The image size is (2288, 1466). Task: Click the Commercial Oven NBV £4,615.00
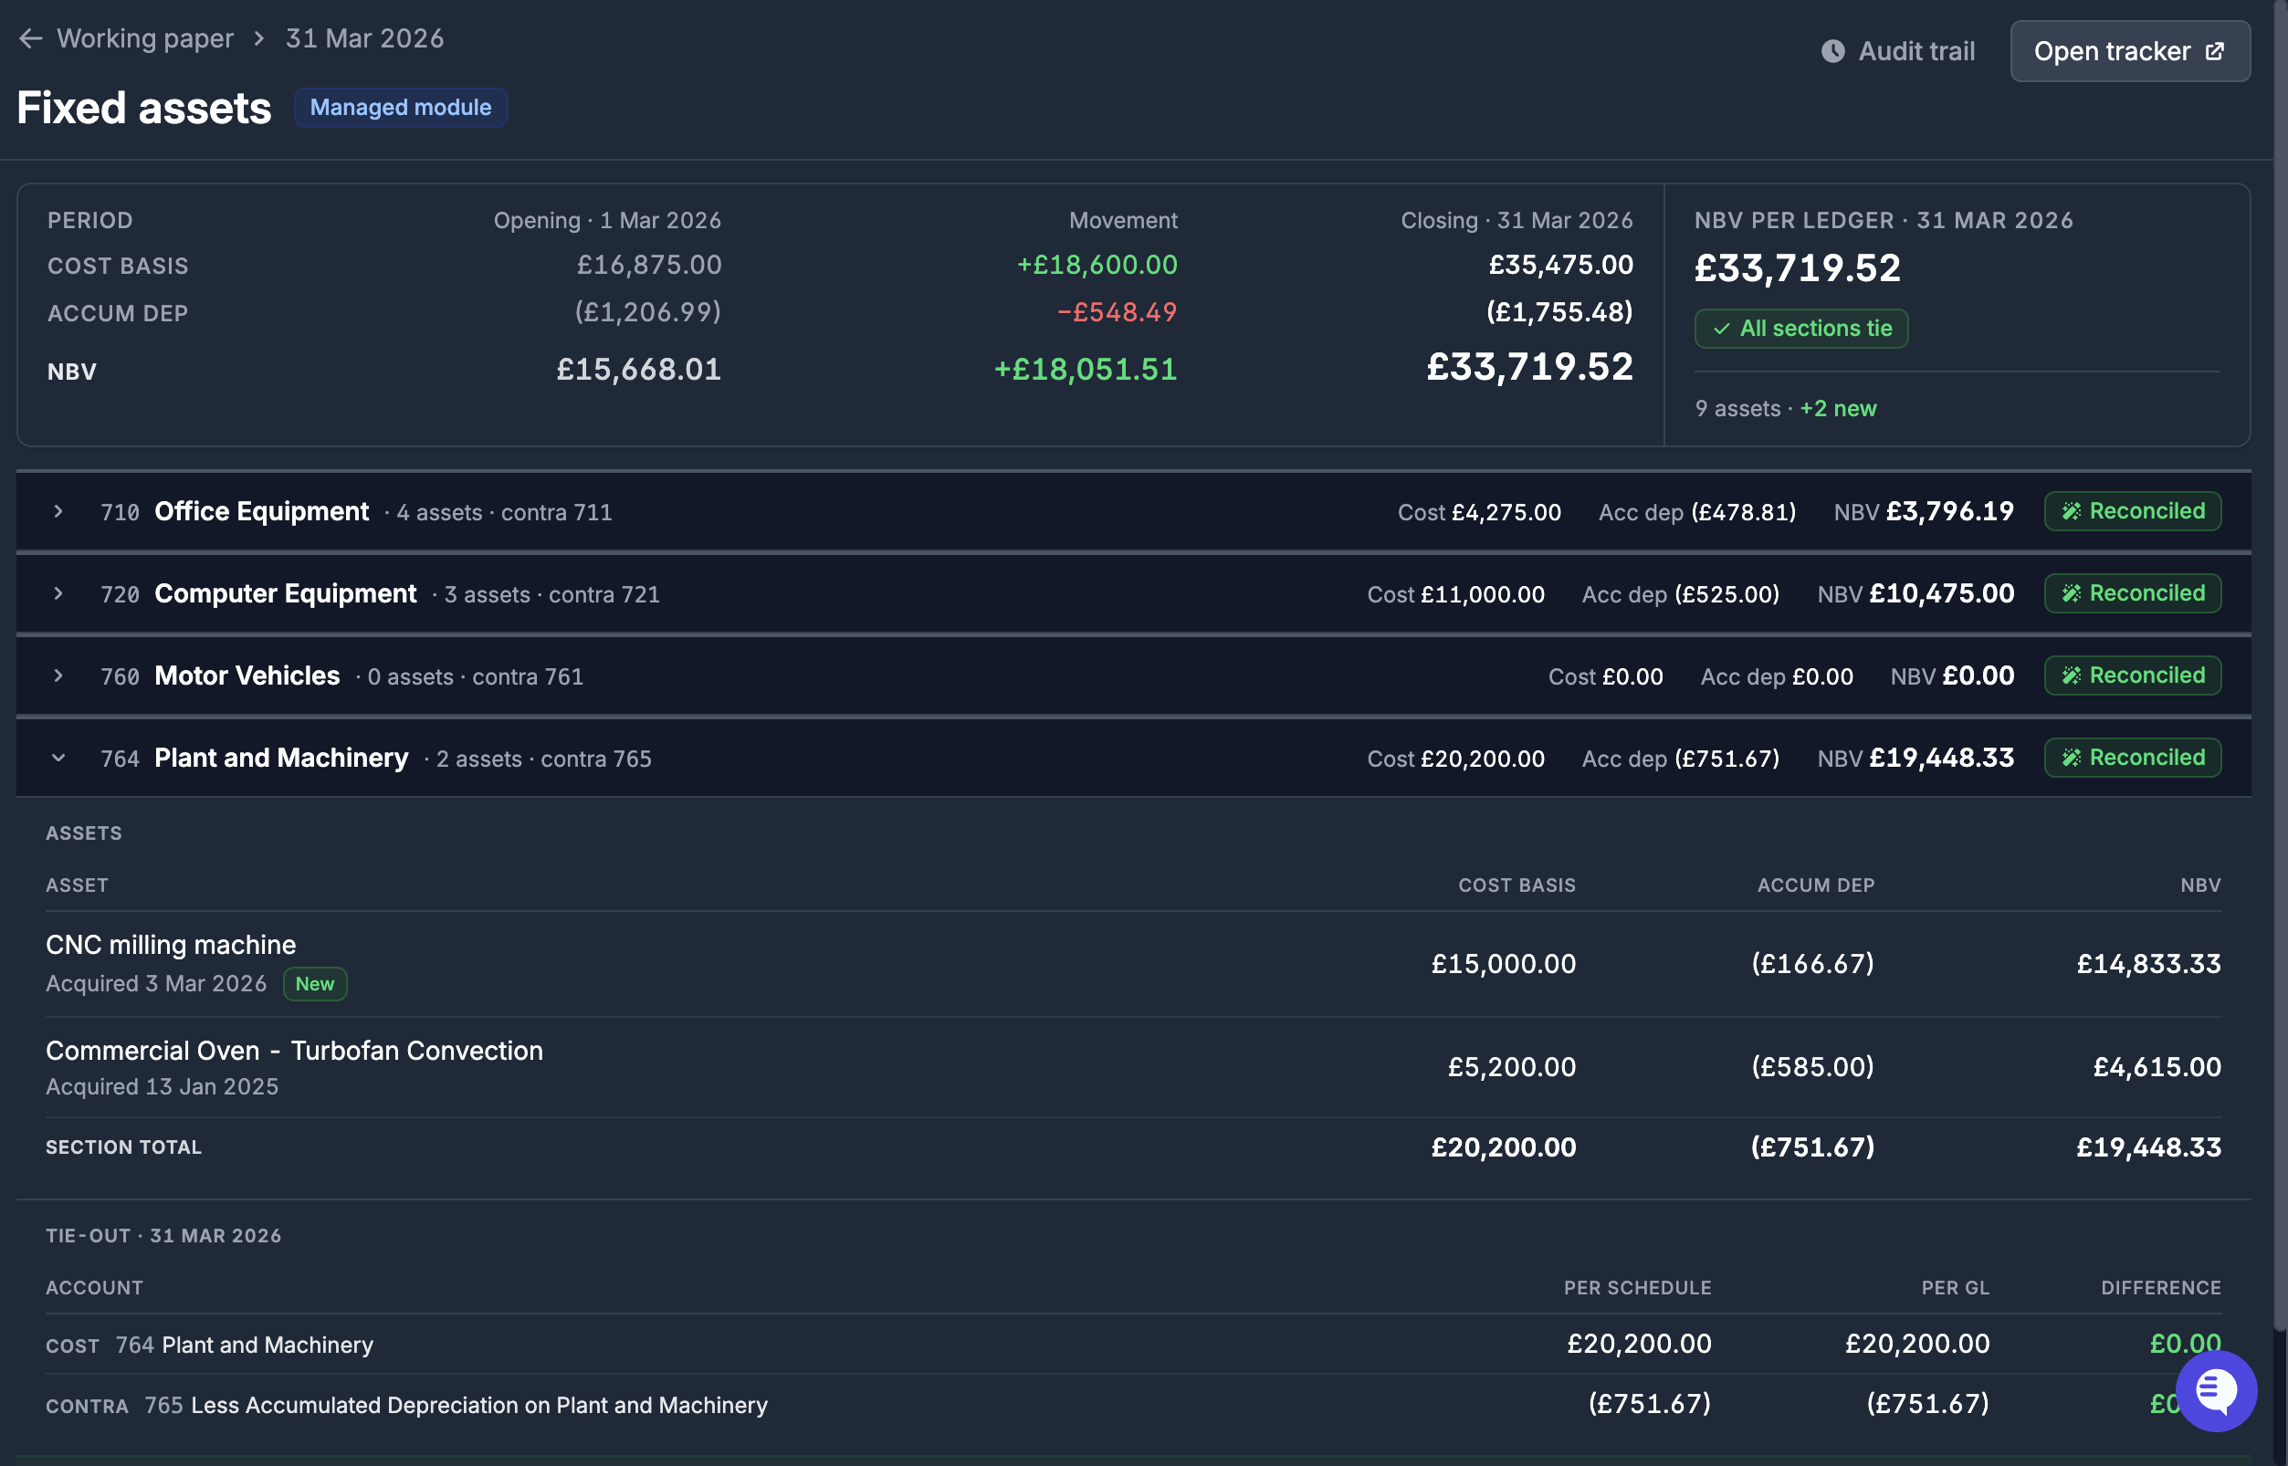[x=2157, y=1066]
